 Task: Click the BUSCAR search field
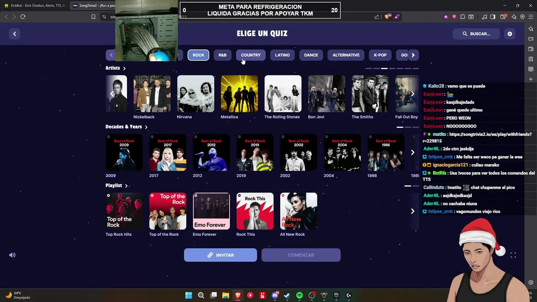click(x=476, y=34)
